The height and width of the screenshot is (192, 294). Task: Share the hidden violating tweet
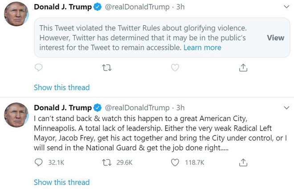coord(243,68)
